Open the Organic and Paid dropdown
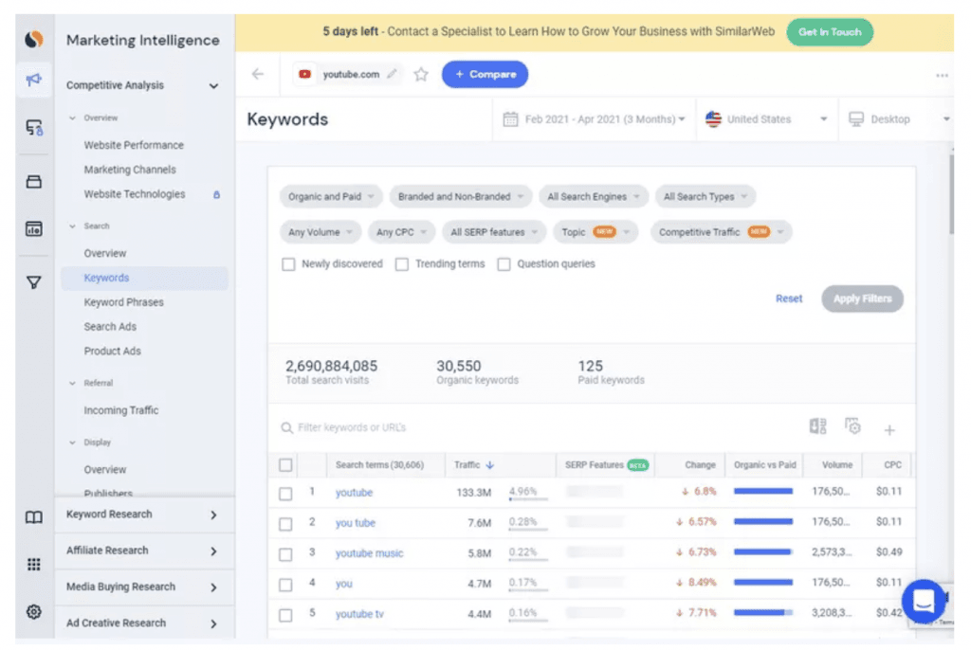 click(x=331, y=196)
